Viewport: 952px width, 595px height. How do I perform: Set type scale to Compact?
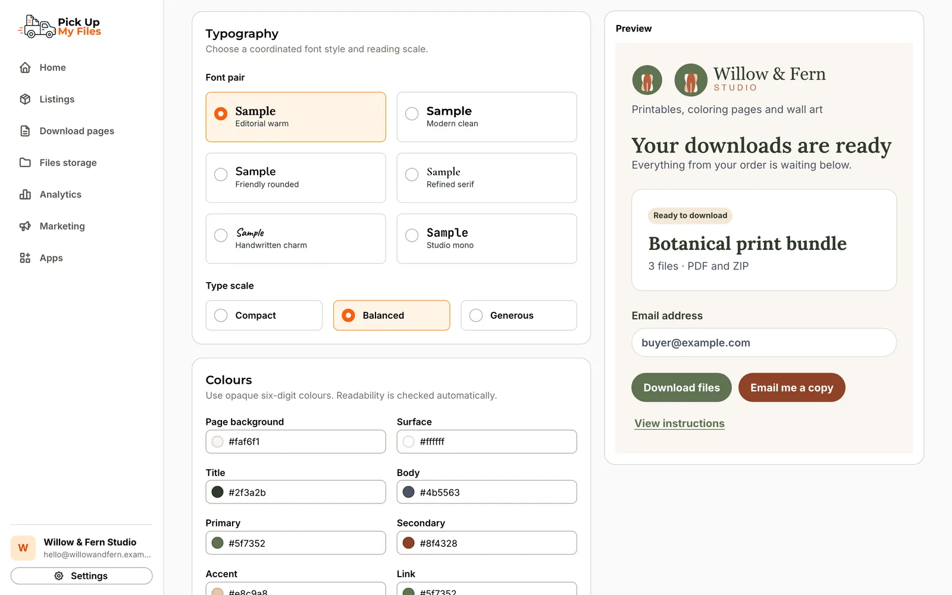pyautogui.click(x=264, y=315)
